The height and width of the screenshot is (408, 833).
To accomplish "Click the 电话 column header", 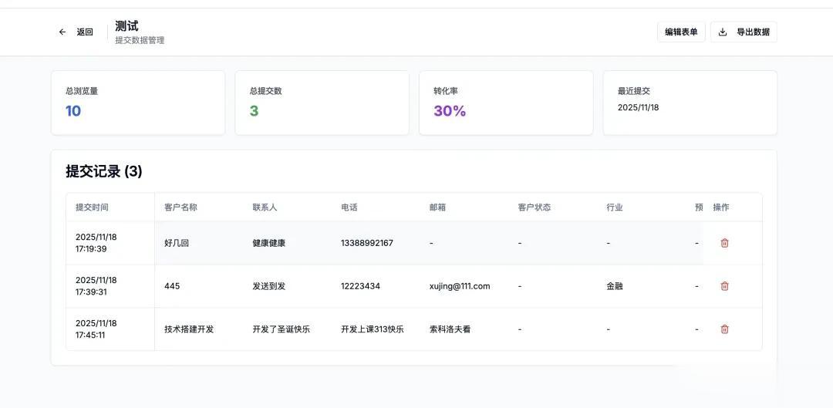I will [x=349, y=207].
